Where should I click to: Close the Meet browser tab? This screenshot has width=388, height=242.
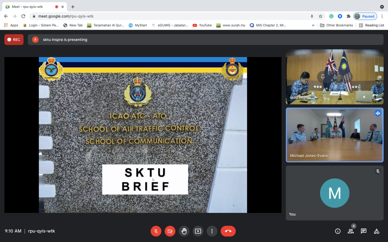[63, 7]
